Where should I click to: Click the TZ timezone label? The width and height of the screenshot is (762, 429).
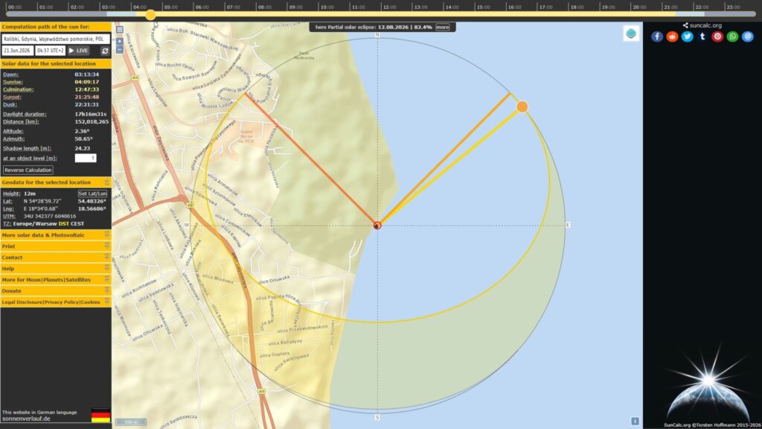(x=7, y=223)
